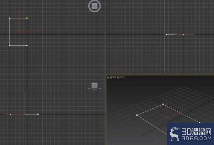Click the compass ring under left viewport ViewCube
The height and width of the screenshot is (145, 214).
[x=95, y=89]
